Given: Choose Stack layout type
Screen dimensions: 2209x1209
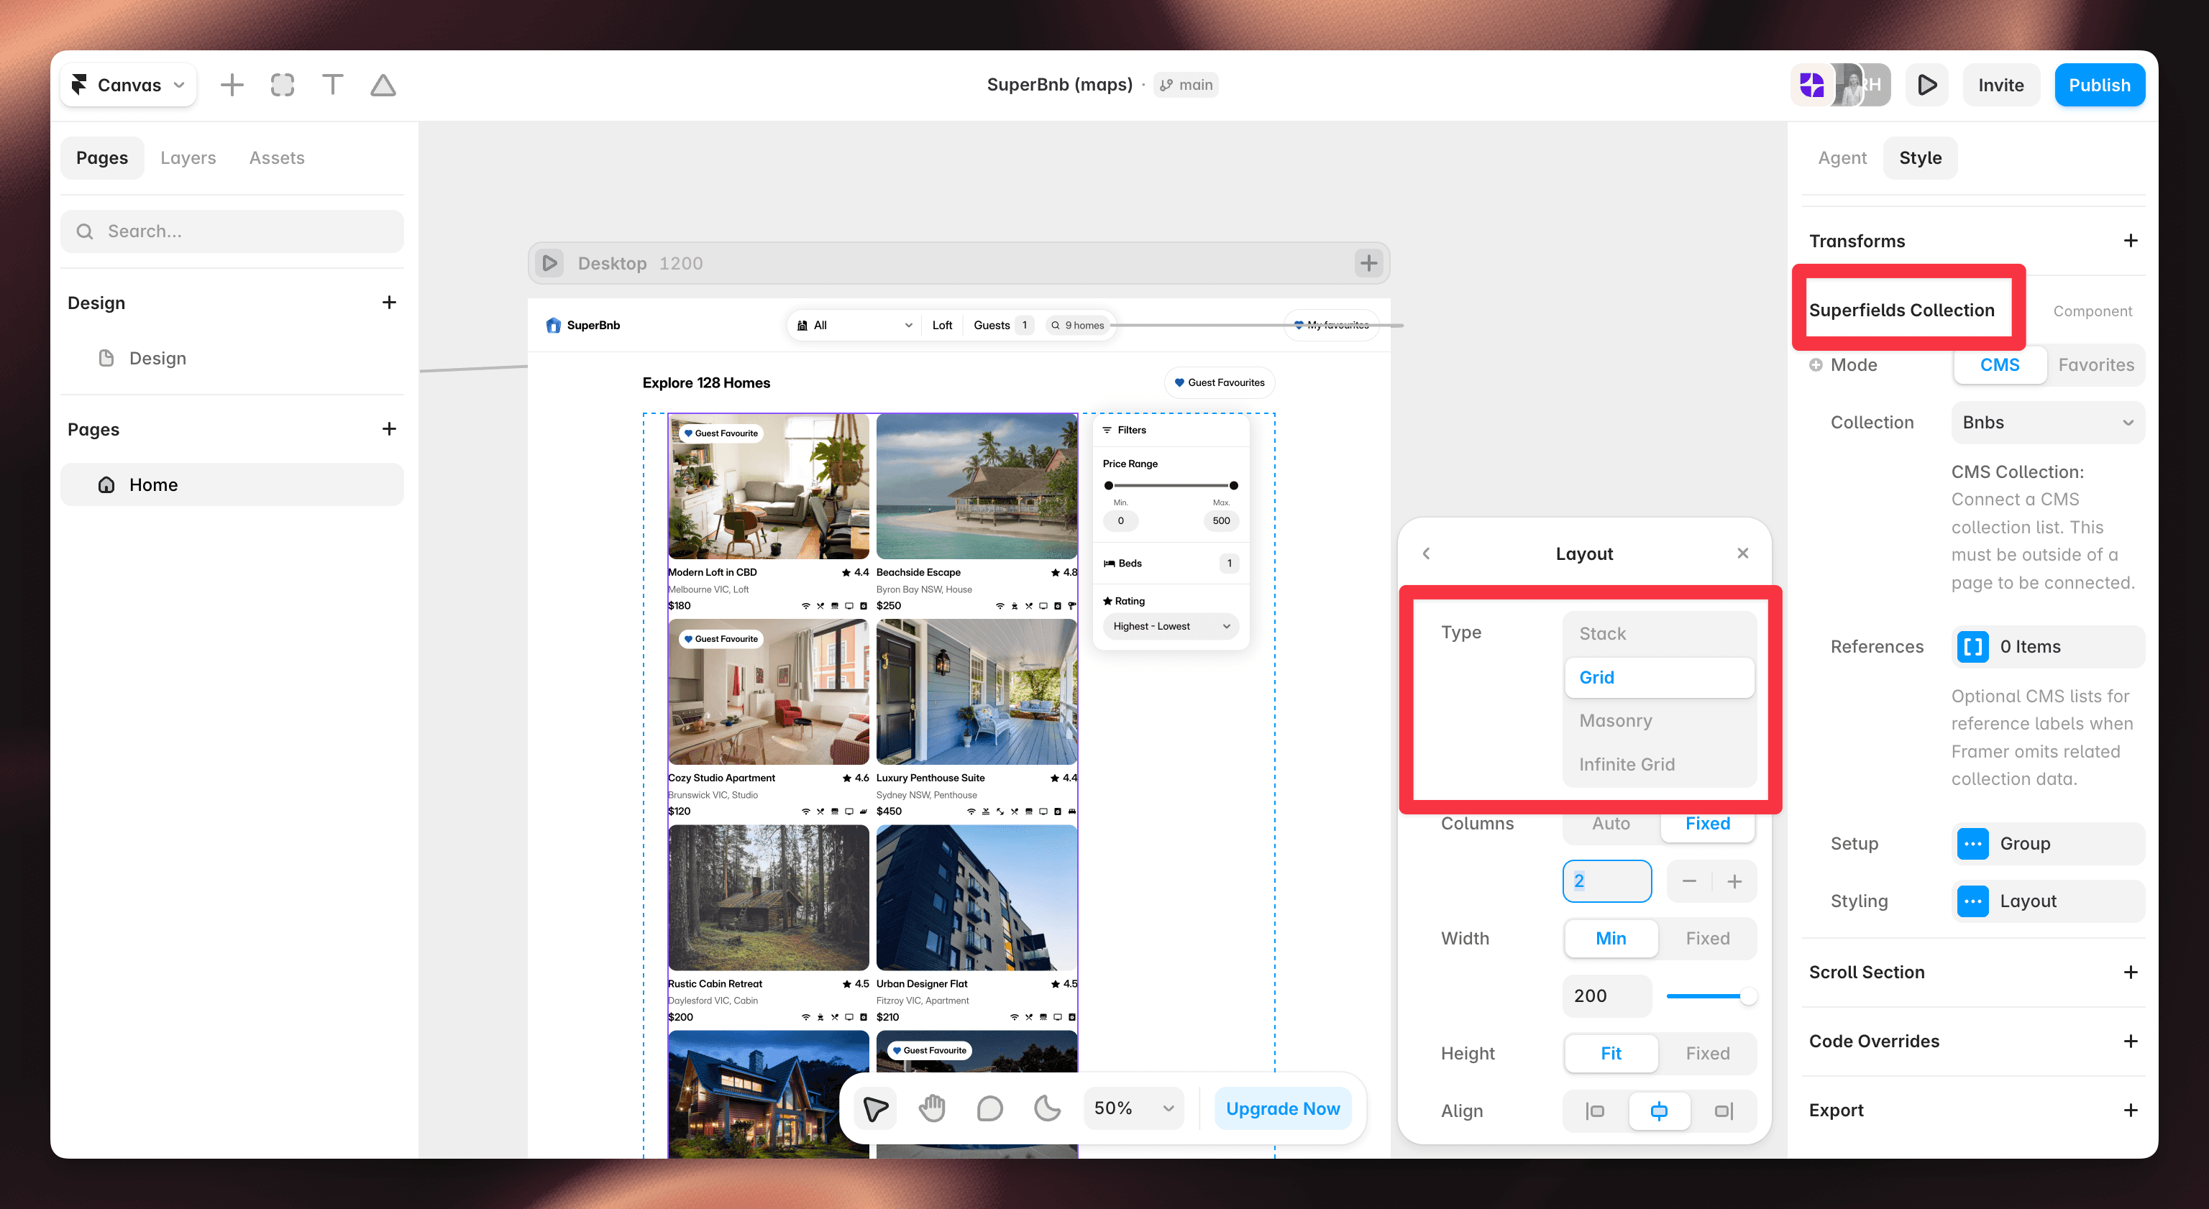Looking at the screenshot, I should click(x=1660, y=634).
